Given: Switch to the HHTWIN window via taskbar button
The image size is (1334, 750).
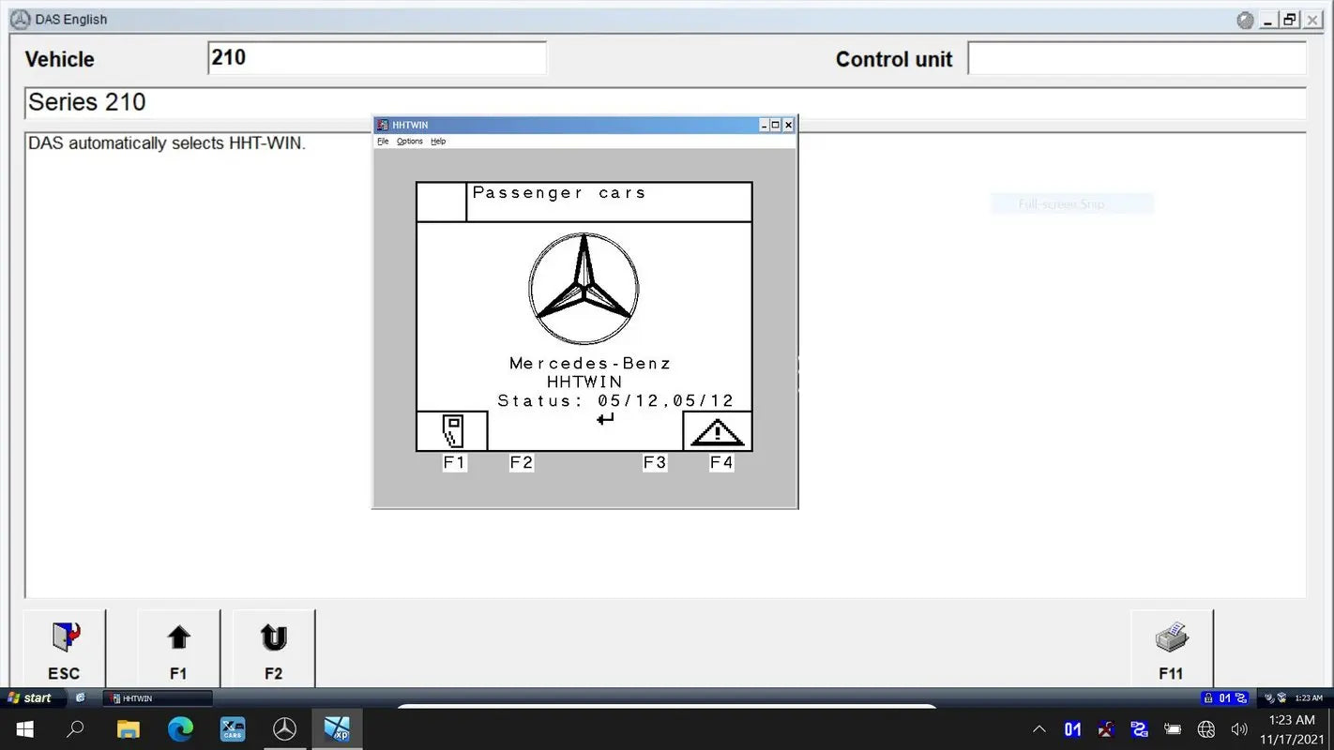Looking at the screenshot, I should click(x=156, y=697).
